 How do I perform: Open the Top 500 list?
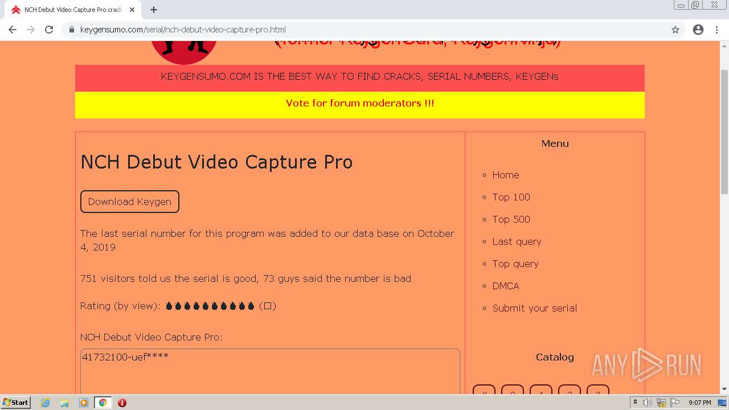[x=511, y=219]
